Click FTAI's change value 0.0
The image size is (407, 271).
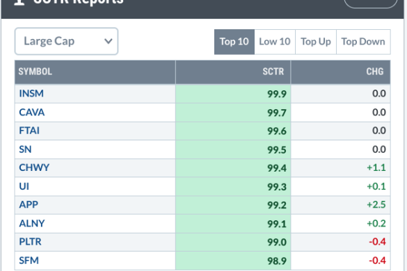click(x=379, y=131)
